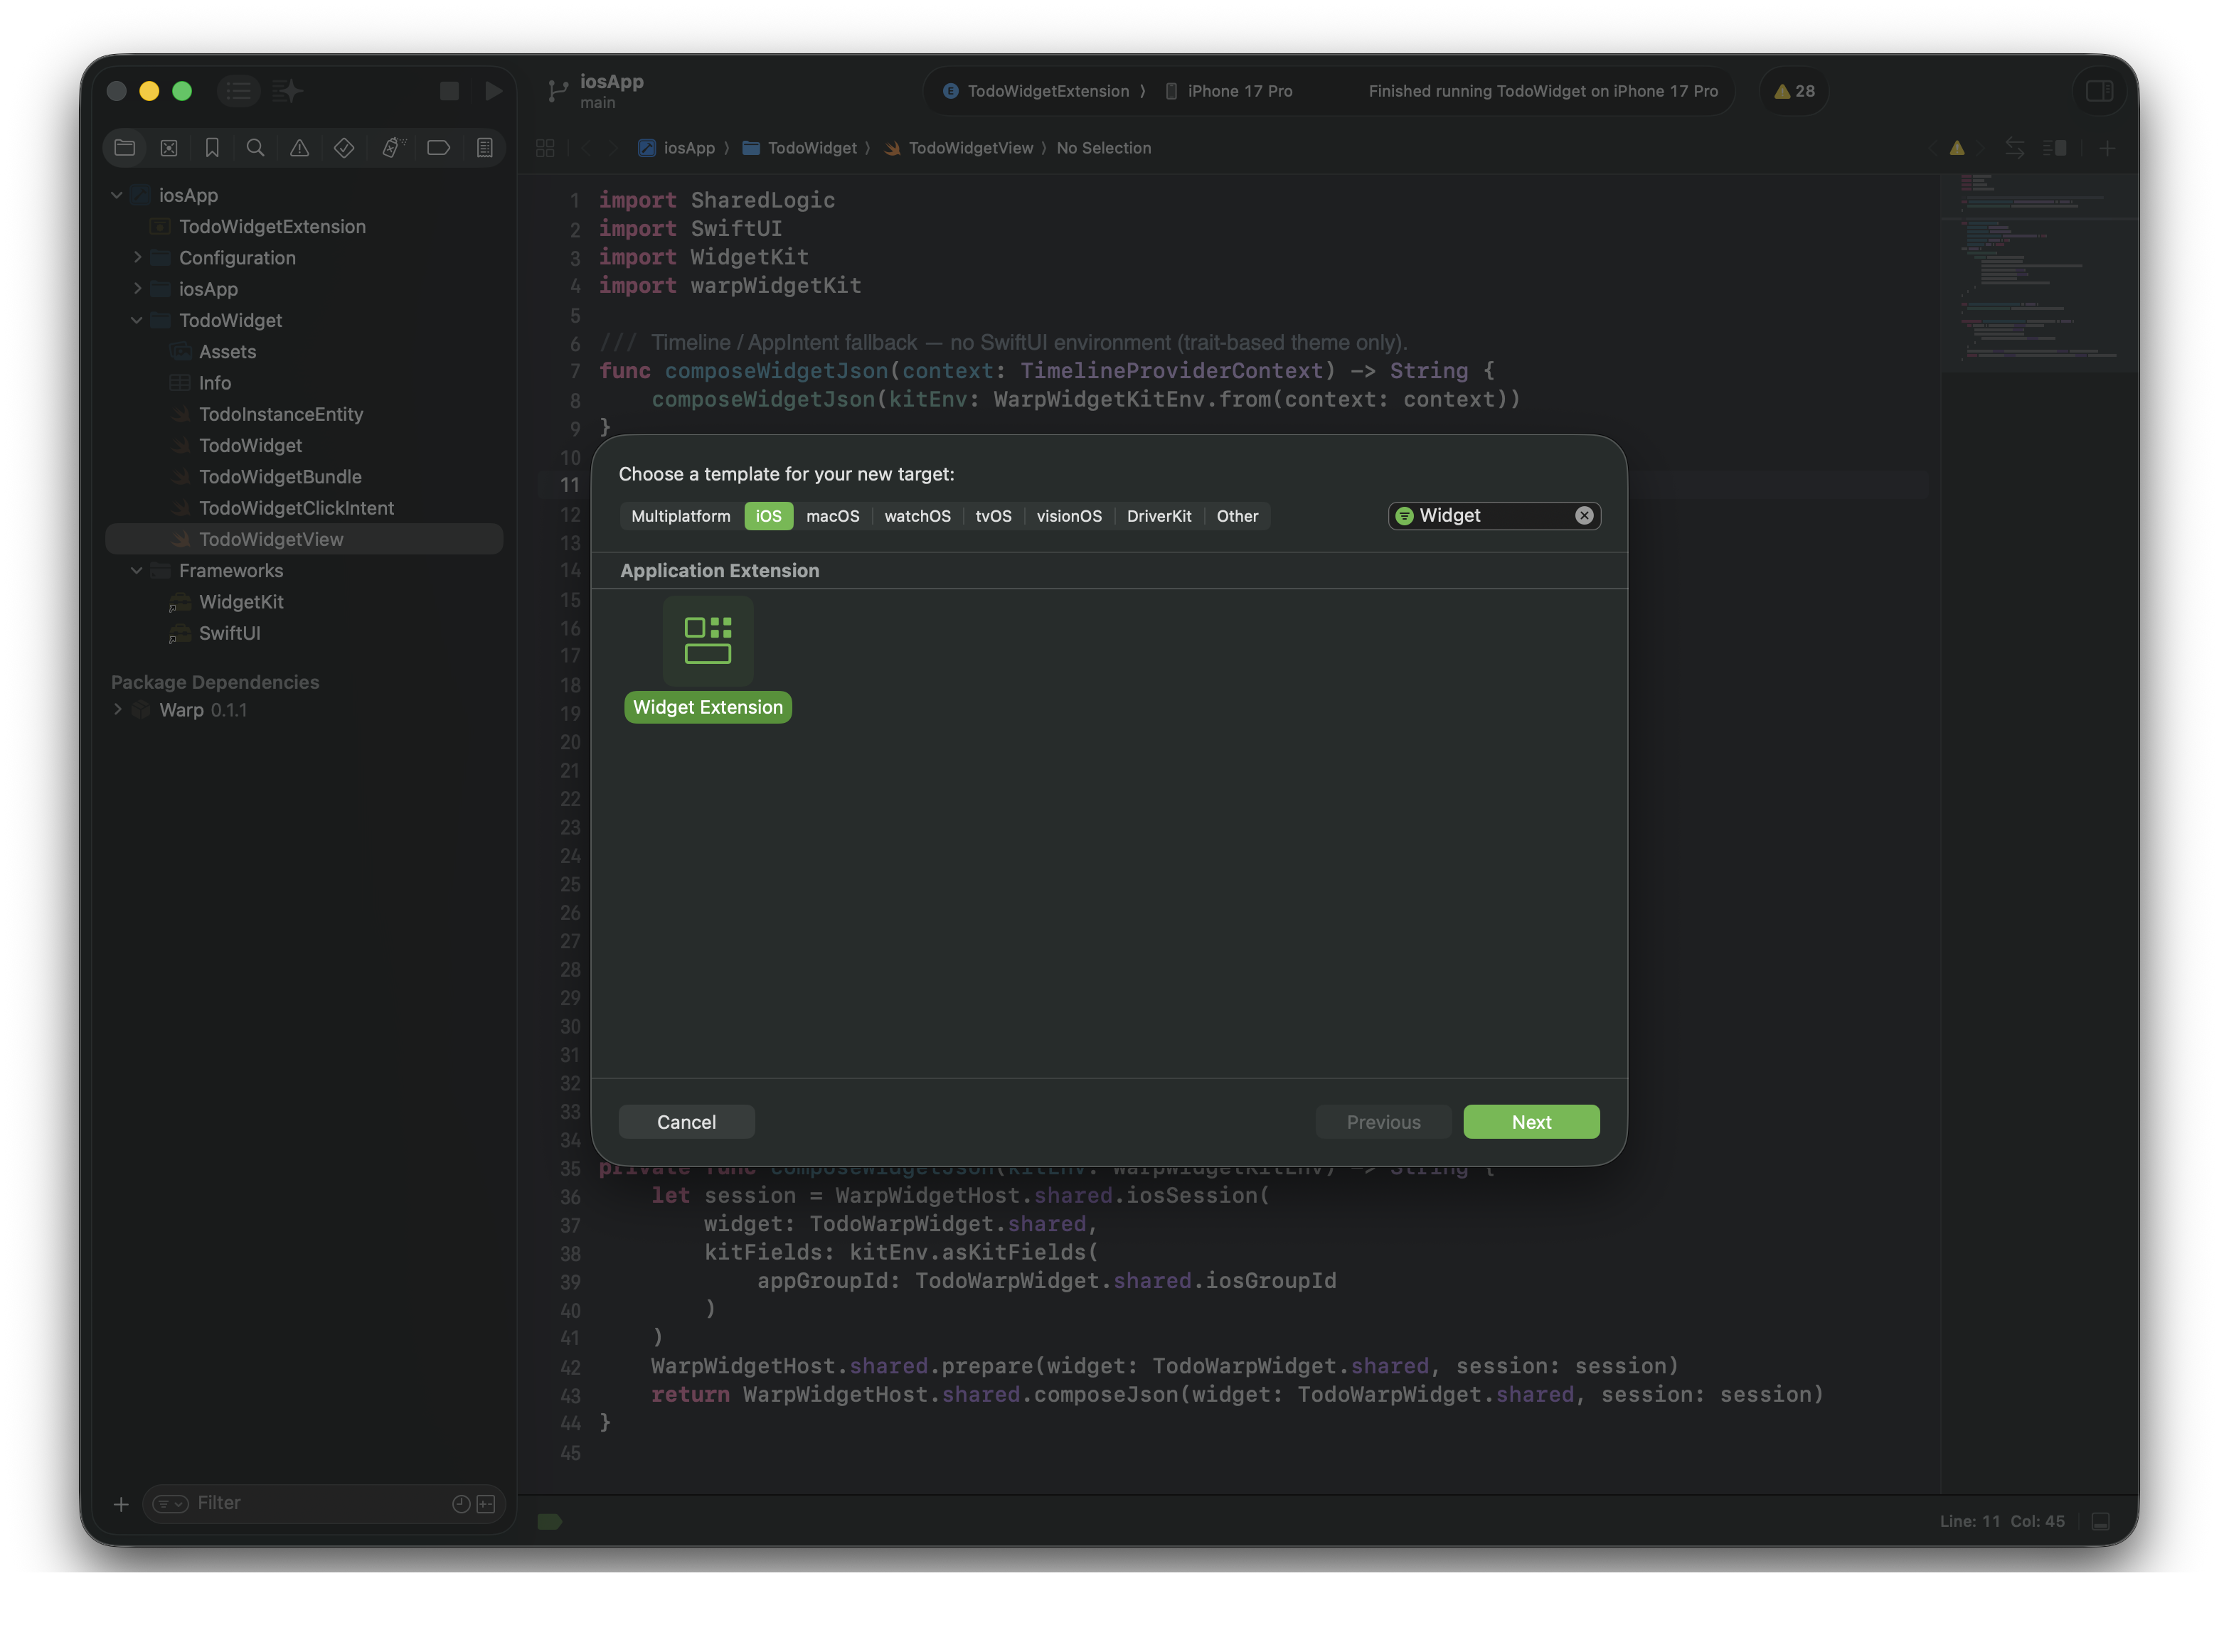This screenshot has width=2219, height=1652.
Task: Open the Debug navigator spray icon
Action: coord(392,148)
